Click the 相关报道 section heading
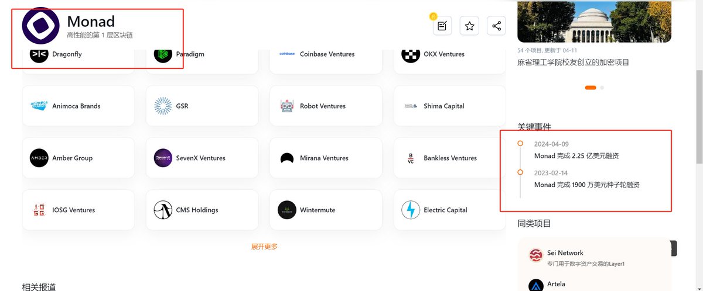 39,286
